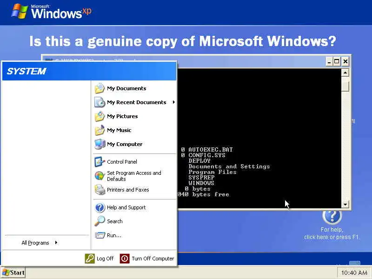This screenshot has height=279, width=372.
Task: Expand the All Programs arrow
Action: tap(56, 242)
